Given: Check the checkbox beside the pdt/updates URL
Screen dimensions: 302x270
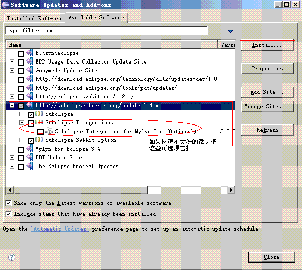Looking at the screenshot, I should point(21,89).
